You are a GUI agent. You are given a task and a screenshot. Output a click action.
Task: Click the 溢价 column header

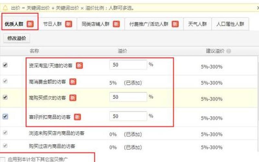coord(122,51)
